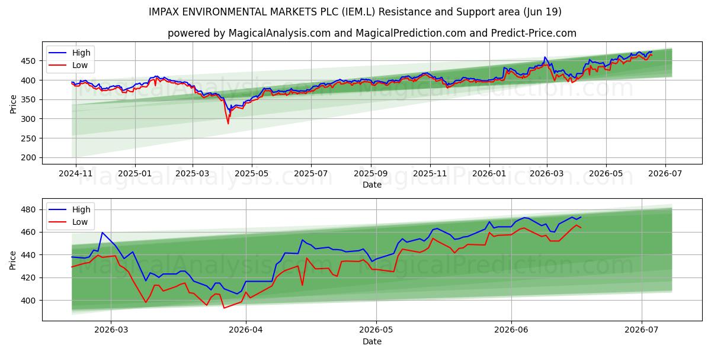Click the 2024-11 date tick in top chart

click(x=76, y=174)
